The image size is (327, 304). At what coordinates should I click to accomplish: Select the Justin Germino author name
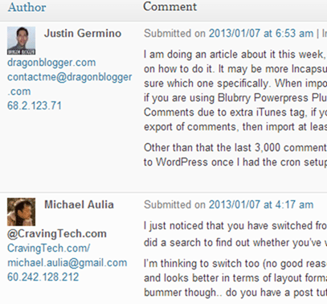coord(83,34)
